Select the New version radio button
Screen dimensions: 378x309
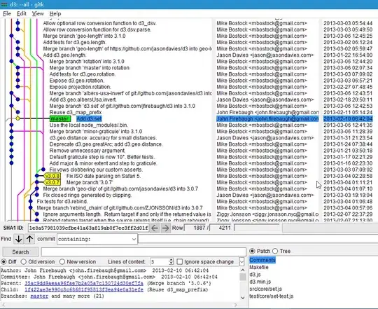[x=62, y=262]
